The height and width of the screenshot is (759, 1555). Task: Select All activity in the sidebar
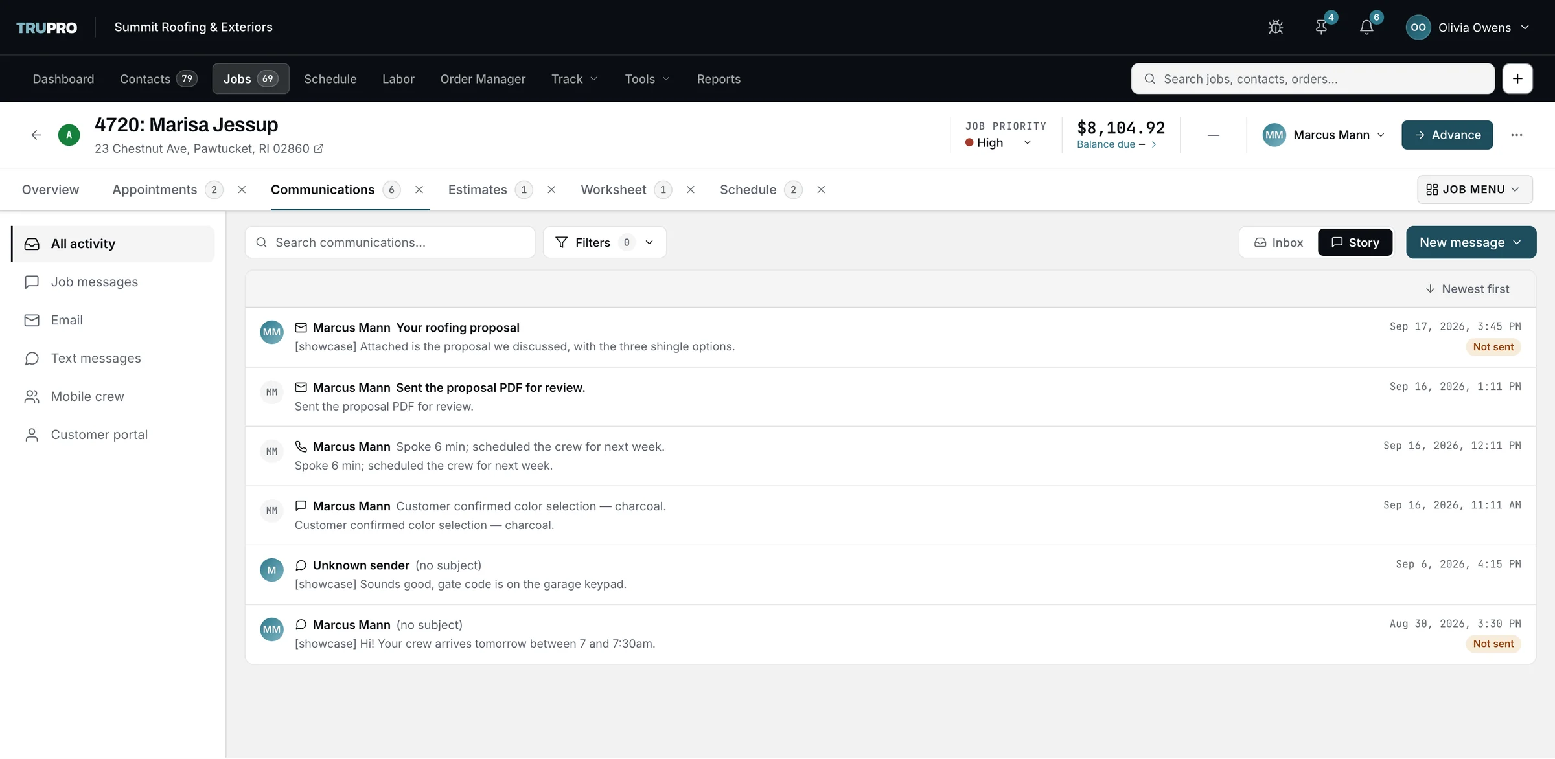coord(113,244)
